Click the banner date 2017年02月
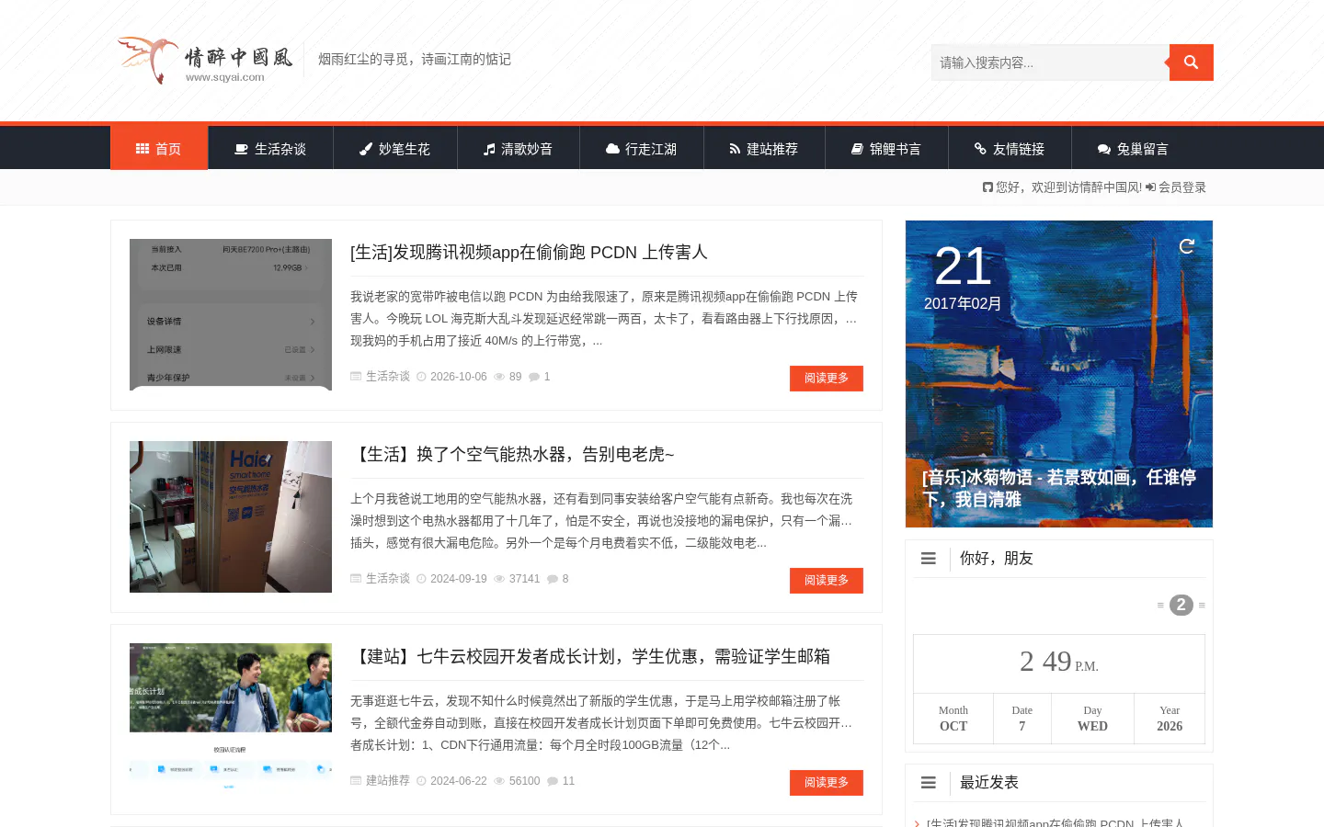The image size is (1324, 827). [x=963, y=303]
